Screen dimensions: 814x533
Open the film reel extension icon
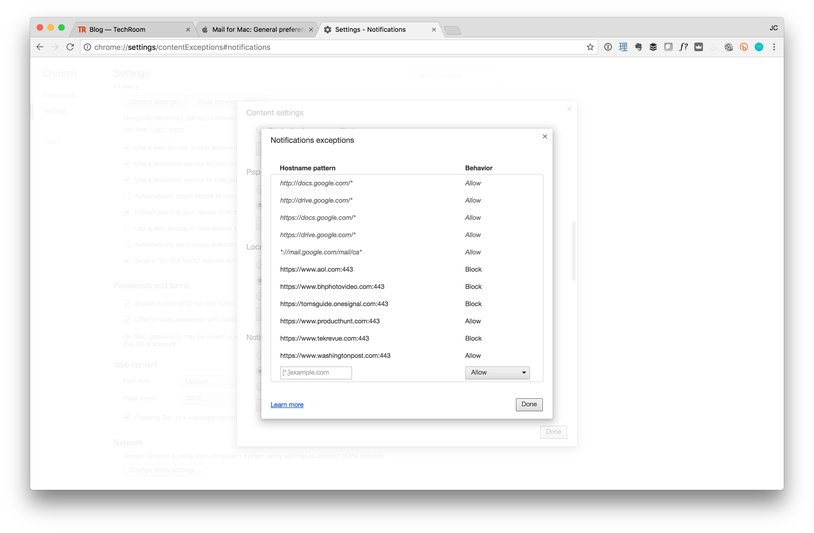728,47
